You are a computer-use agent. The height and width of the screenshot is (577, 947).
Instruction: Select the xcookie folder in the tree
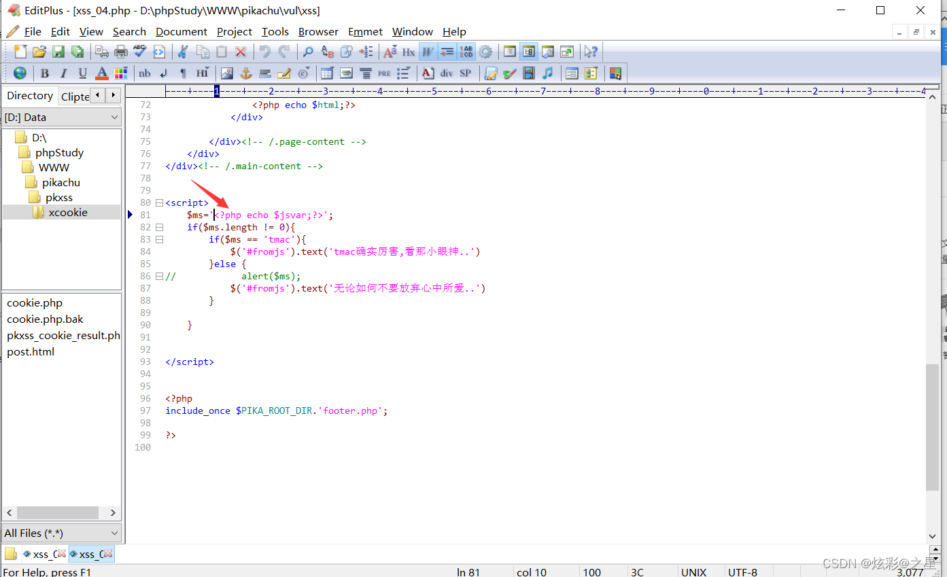point(68,212)
